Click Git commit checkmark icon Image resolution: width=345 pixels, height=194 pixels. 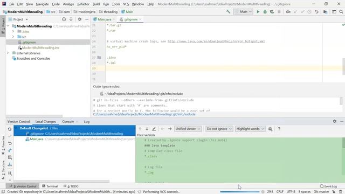[302, 12]
